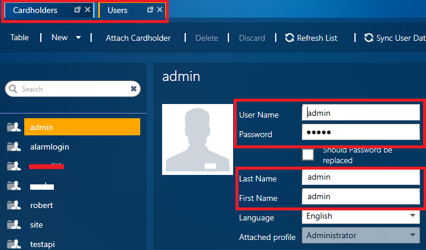Screen dimensions: 426x250
Task: Click into the User Name field
Action: click(361, 113)
